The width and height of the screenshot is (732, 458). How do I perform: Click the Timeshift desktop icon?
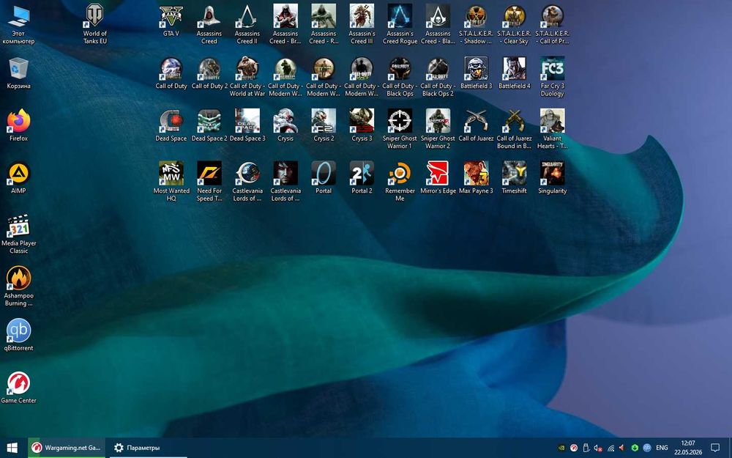click(514, 178)
